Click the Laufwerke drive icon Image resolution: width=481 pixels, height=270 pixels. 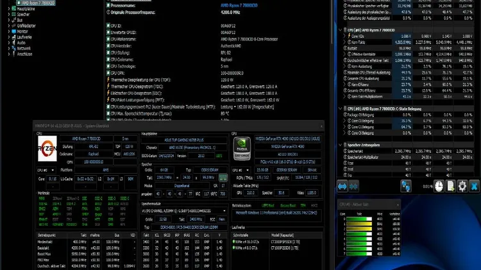coord(14,37)
